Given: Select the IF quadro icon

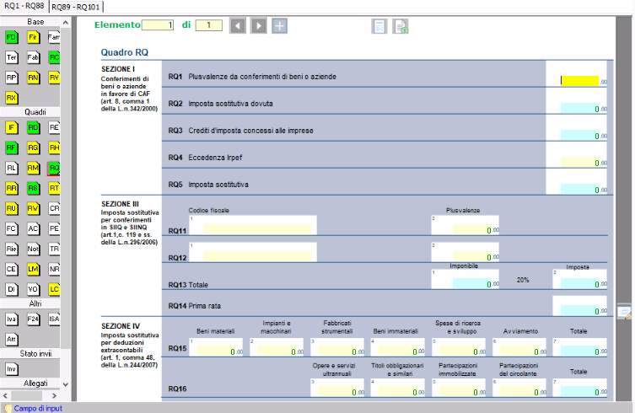Looking at the screenshot, I should pyautogui.click(x=11, y=127).
